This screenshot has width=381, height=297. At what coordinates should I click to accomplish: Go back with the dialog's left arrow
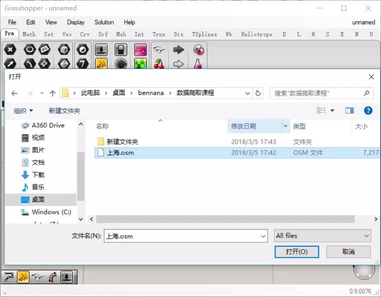click(x=14, y=93)
